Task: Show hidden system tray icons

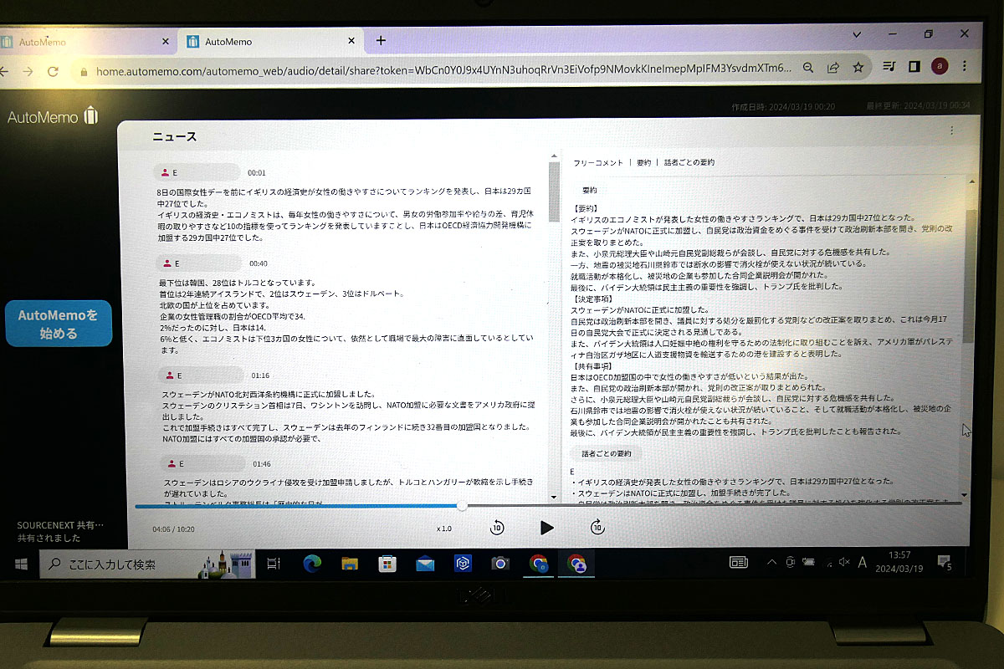Action: pyautogui.click(x=771, y=563)
